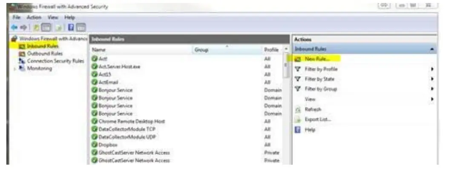Click the Filter by Profile funnel icon
Viewport: 449px width, 177px height.
pyautogui.click(x=298, y=69)
